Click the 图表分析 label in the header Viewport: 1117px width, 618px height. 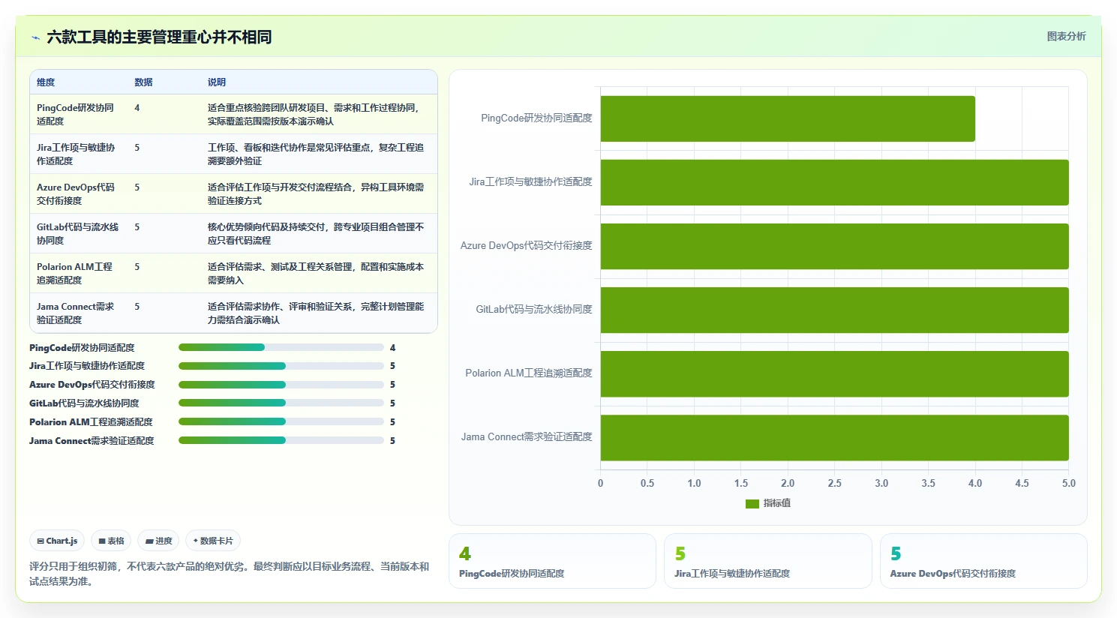tap(1066, 36)
